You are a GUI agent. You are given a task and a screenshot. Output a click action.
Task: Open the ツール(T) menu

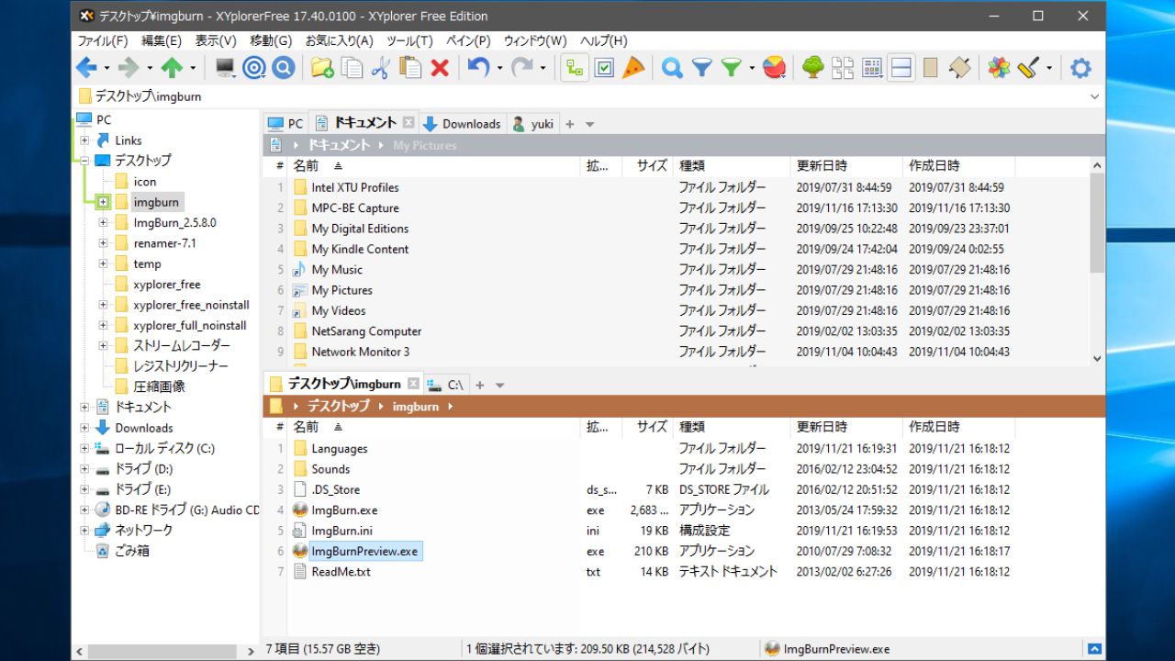(409, 40)
